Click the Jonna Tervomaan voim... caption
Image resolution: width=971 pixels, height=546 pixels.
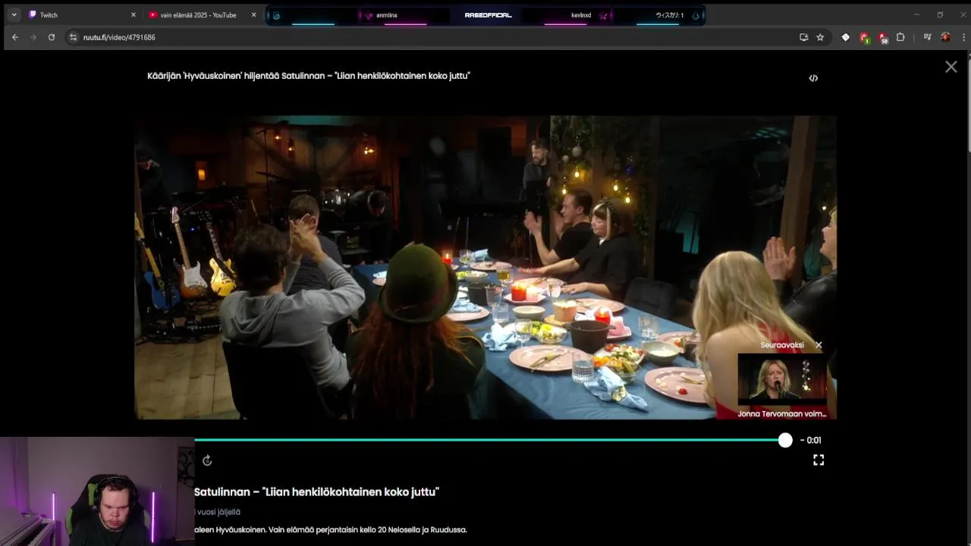(x=782, y=414)
